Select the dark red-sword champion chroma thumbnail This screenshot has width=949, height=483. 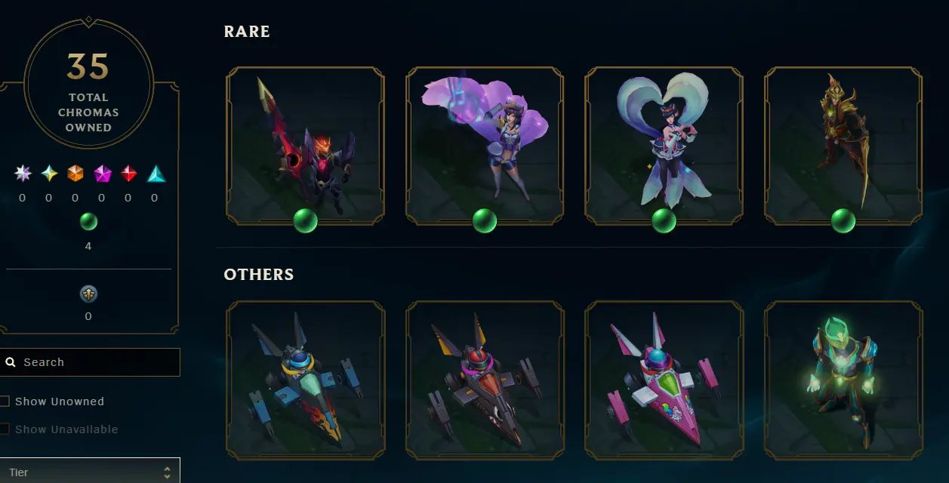(x=305, y=146)
